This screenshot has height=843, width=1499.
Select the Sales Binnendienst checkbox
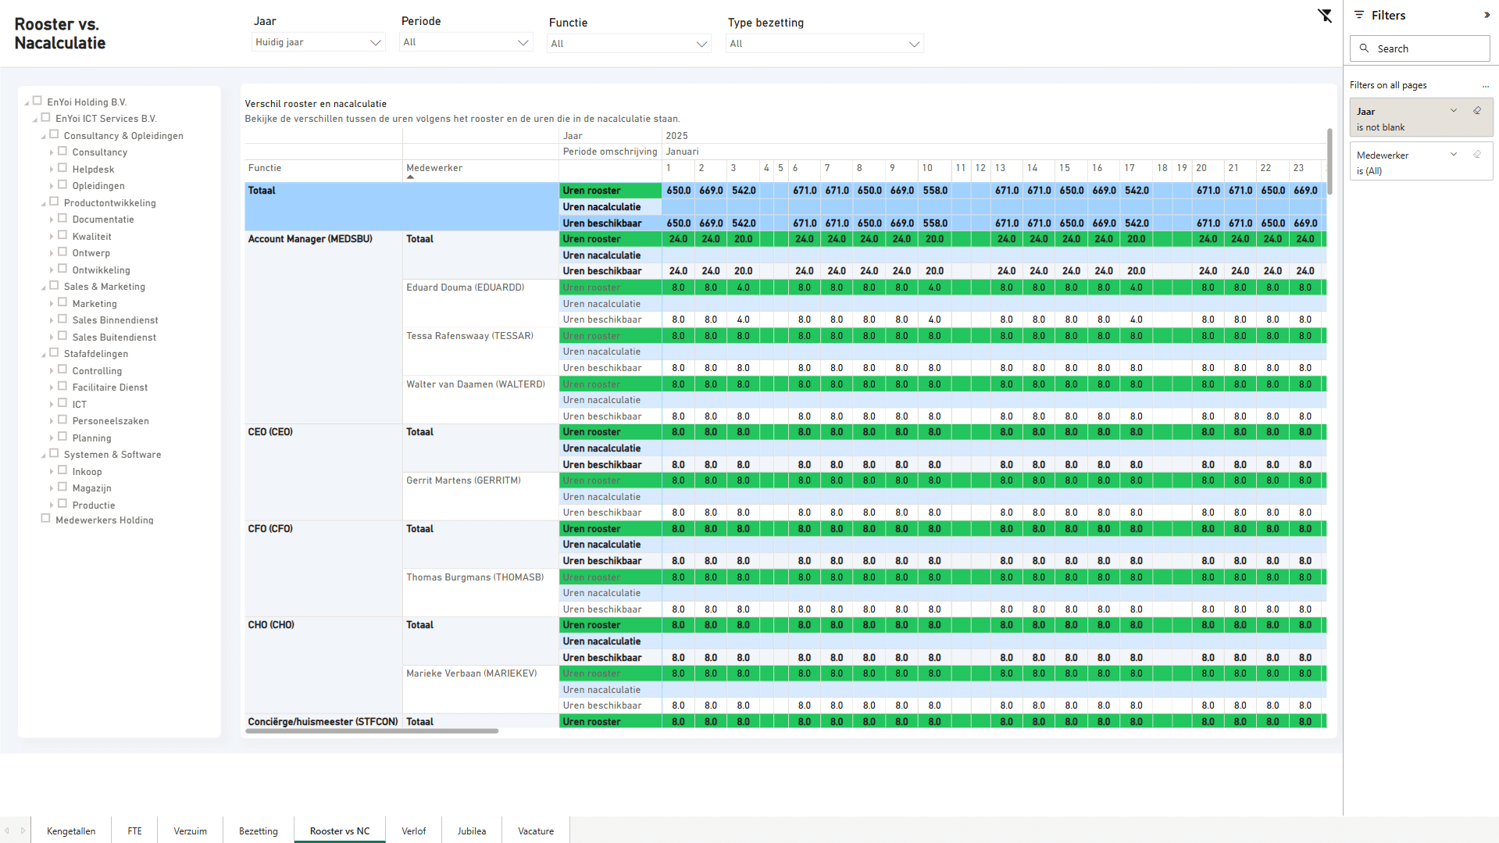coord(62,320)
